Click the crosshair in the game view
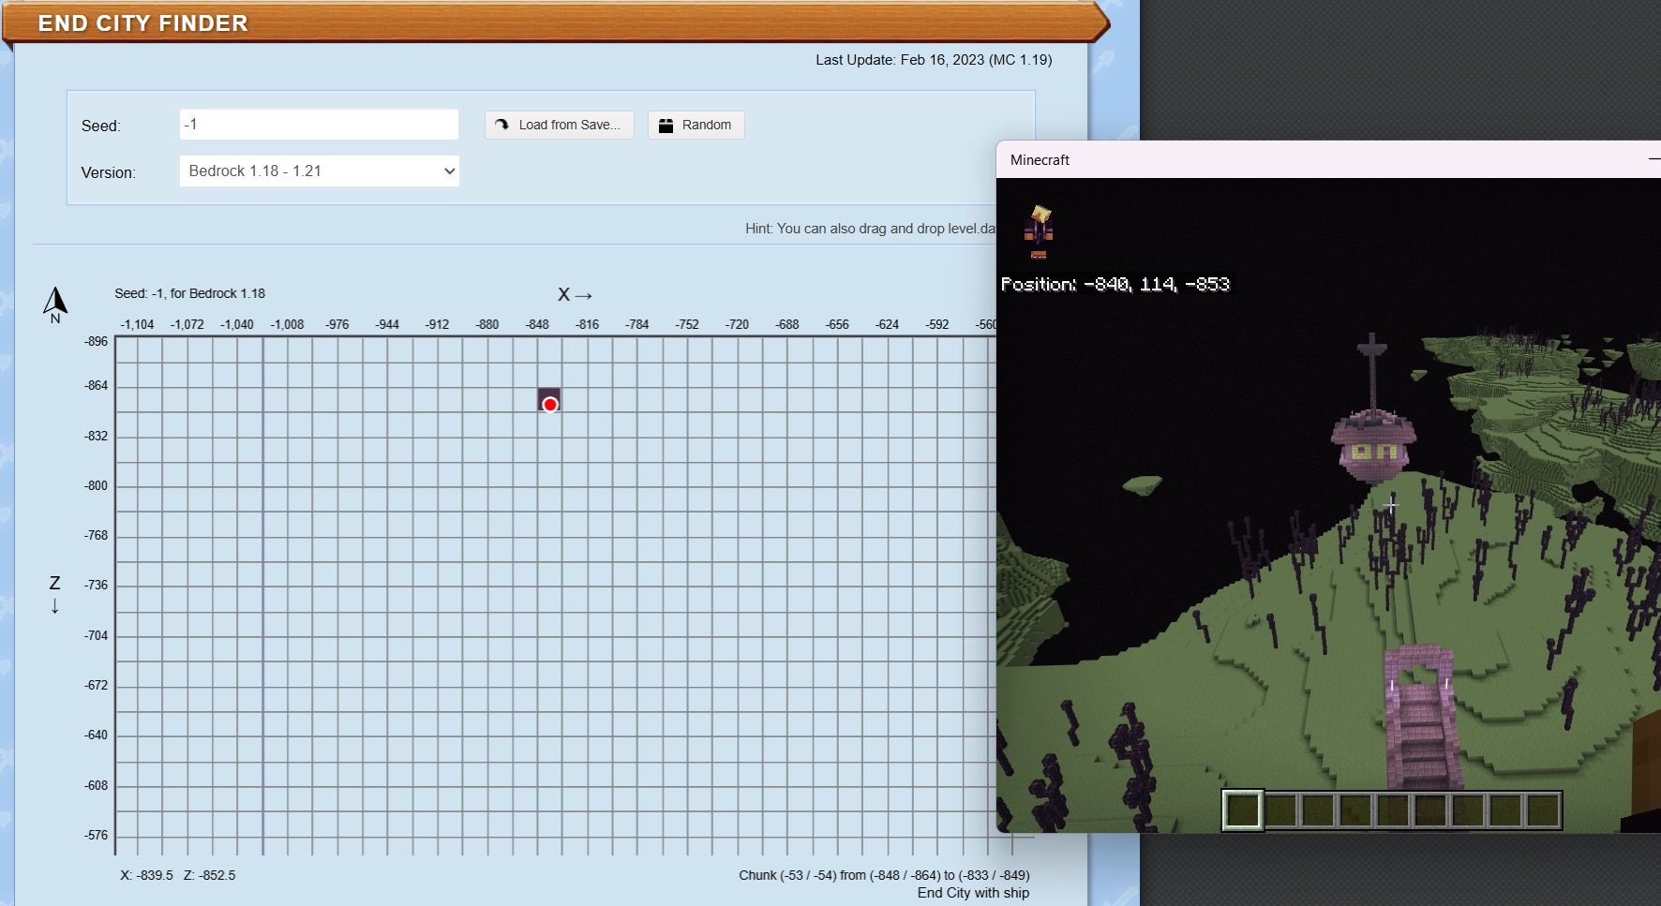This screenshot has width=1661, height=906. 1390,505
